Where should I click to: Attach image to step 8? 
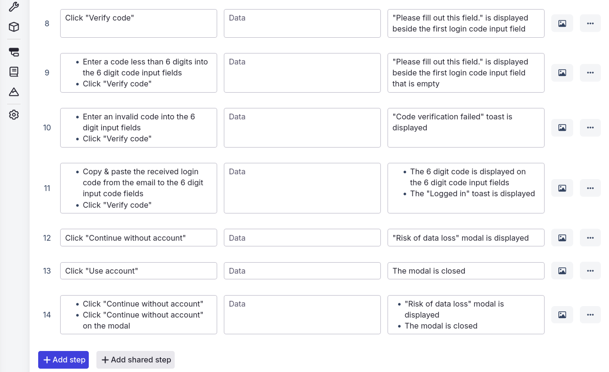(562, 23)
